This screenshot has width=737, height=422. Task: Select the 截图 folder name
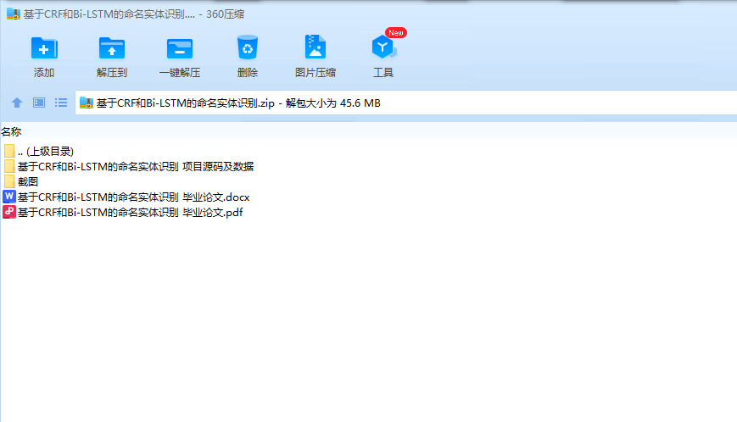[28, 181]
